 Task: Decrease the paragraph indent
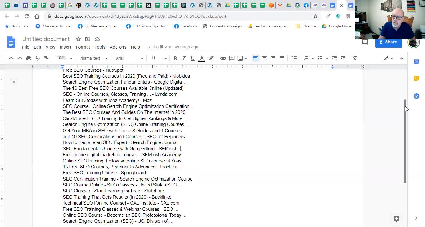click(x=334, y=58)
